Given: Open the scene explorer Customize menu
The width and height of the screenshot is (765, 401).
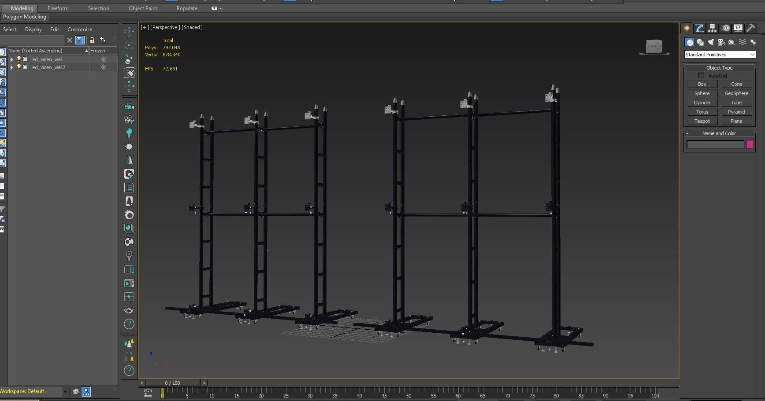Looking at the screenshot, I should (x=80, y=29).
